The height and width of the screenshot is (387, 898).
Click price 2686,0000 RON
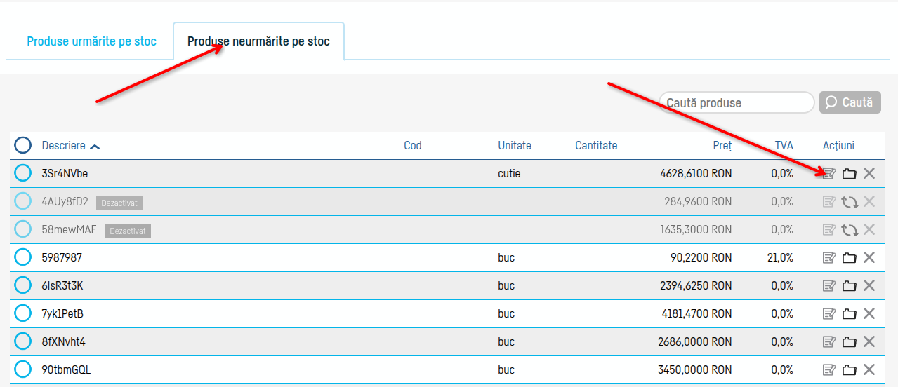pos(696,341)
